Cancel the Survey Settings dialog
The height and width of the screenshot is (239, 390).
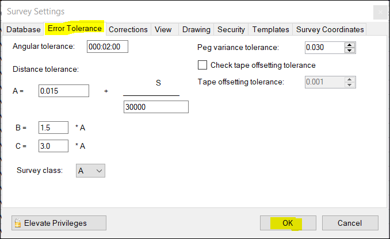click(350, 223)
